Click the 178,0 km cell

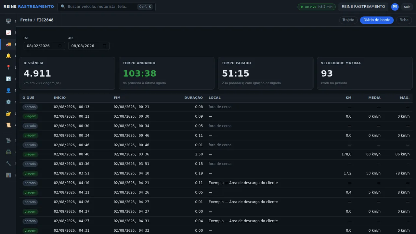pos(346,154)
